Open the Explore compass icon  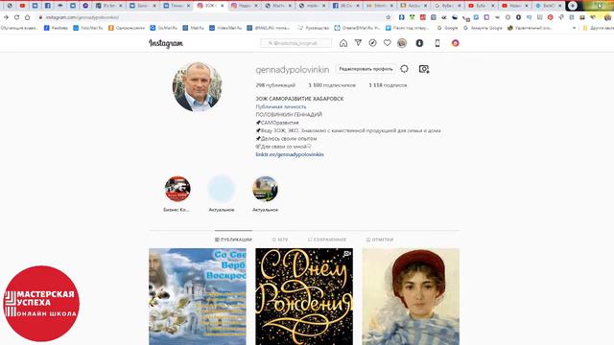point(372,43)
